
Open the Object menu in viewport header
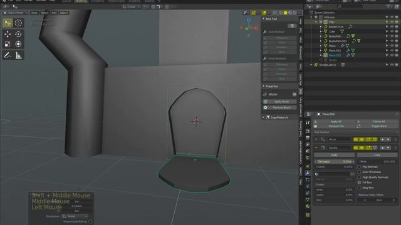click(64, 12)
